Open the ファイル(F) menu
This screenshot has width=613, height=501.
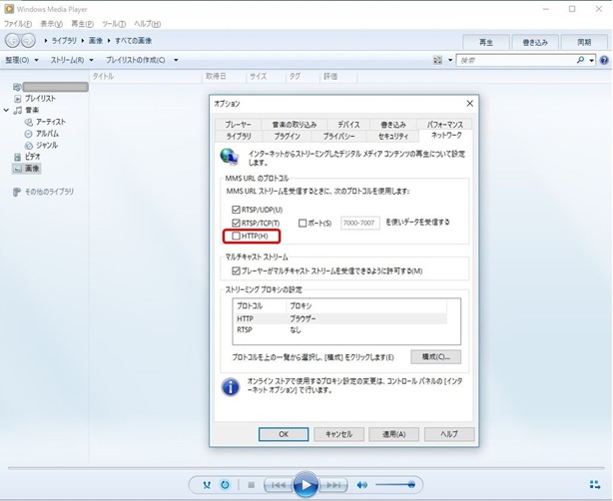[18, 24]
